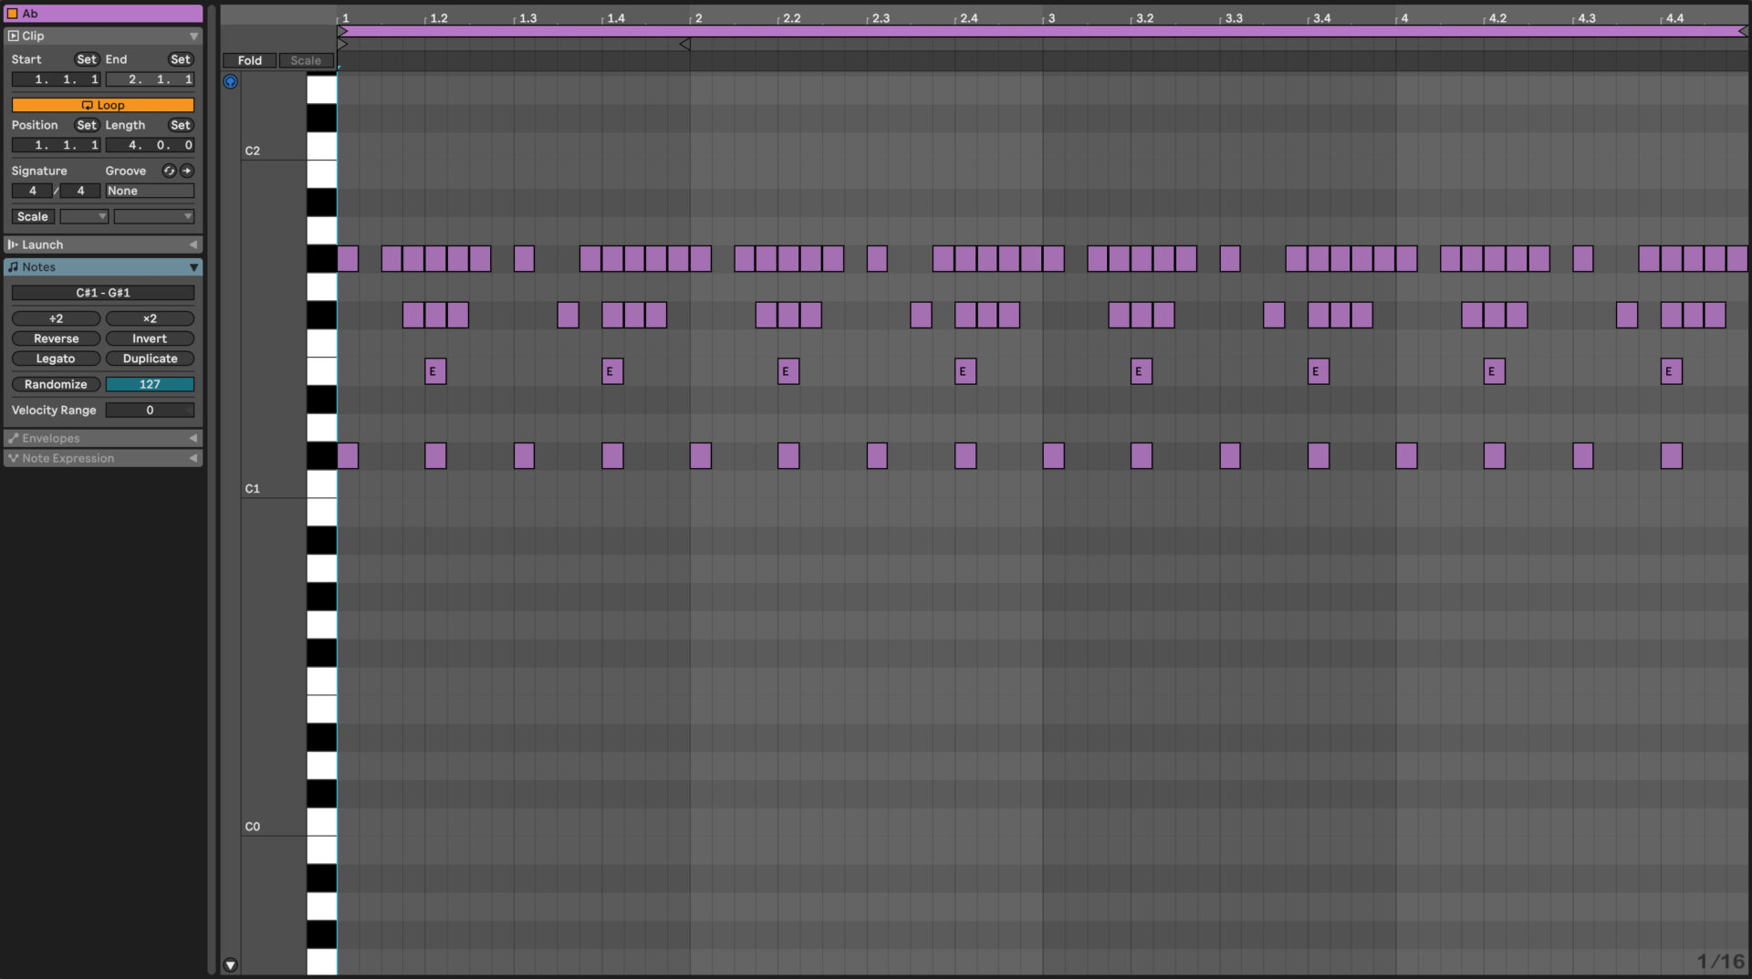Click the Note Expression panel icon
Screen dimensions: 1752x979
pos(13,458)
